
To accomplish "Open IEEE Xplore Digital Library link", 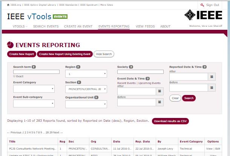I will [x=40, y=5].
